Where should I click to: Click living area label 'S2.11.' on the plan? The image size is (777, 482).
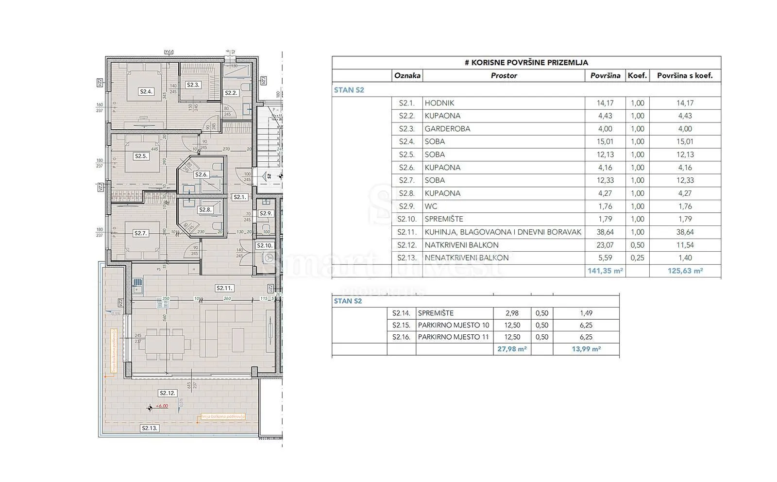pos(225,288)
